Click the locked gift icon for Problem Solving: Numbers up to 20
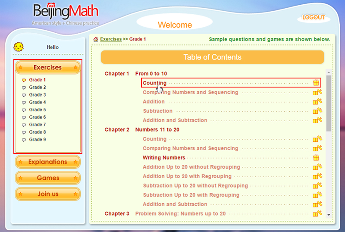The width and height of the screenshot is (345, 232). click(317, 213)
